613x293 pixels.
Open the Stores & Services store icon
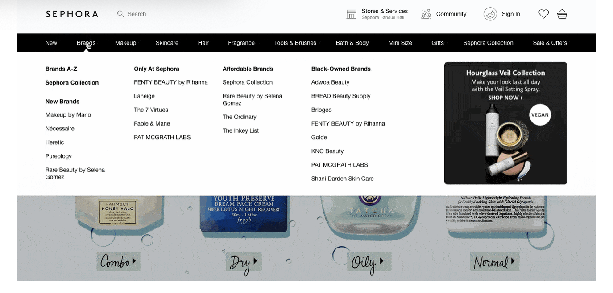pos(352,14)
